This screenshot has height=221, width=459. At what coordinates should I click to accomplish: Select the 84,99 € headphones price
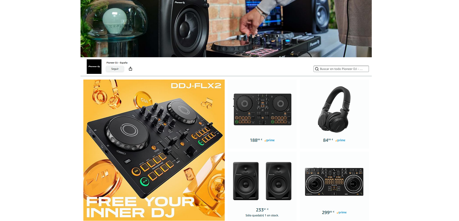pos(328,140)
